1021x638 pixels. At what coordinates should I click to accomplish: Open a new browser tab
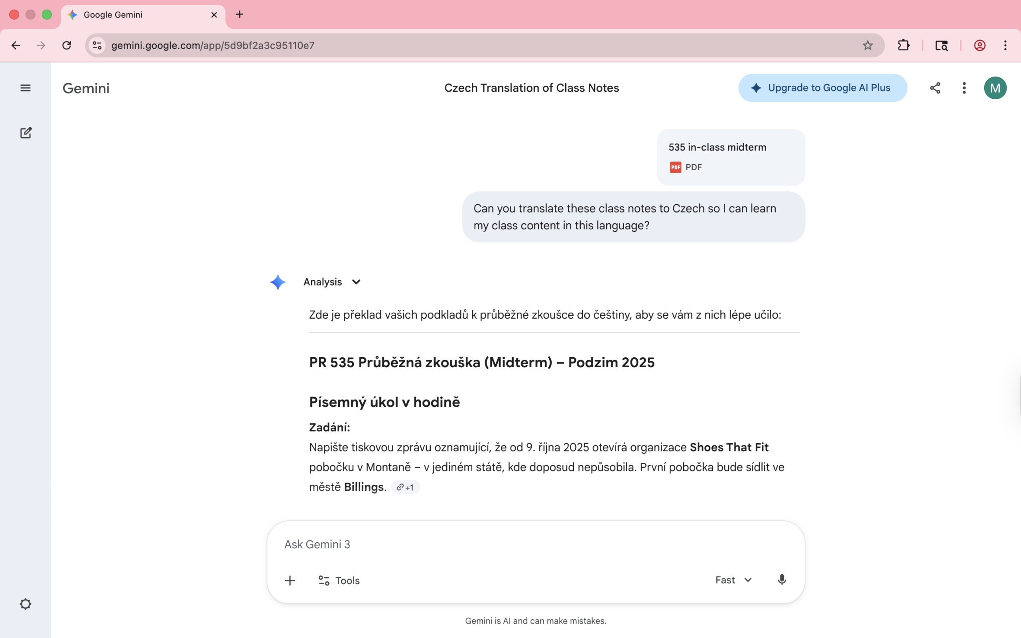(x=240, y=15)
